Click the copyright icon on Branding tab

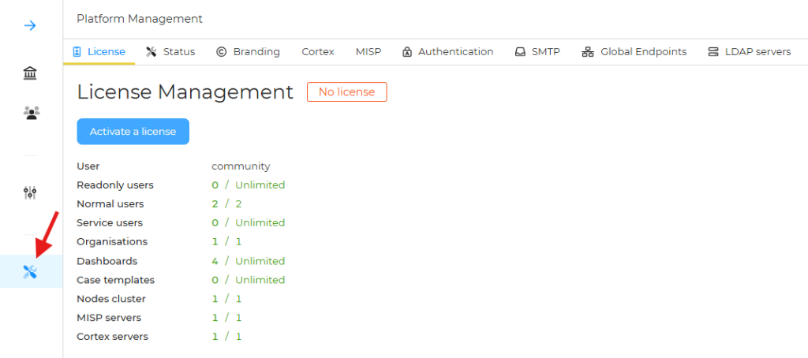[222, 52]
